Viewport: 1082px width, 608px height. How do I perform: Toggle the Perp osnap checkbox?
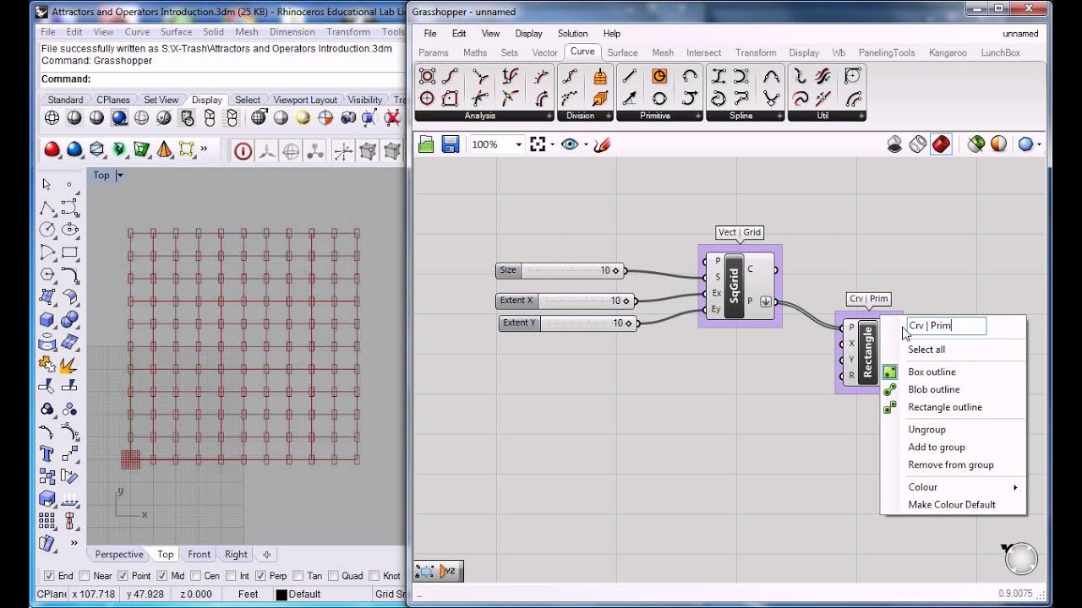point(260,576)
